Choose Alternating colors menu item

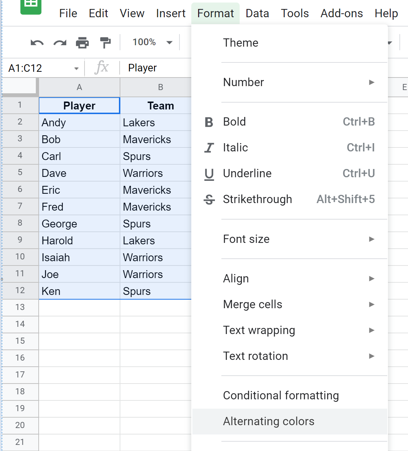point(269,422)
